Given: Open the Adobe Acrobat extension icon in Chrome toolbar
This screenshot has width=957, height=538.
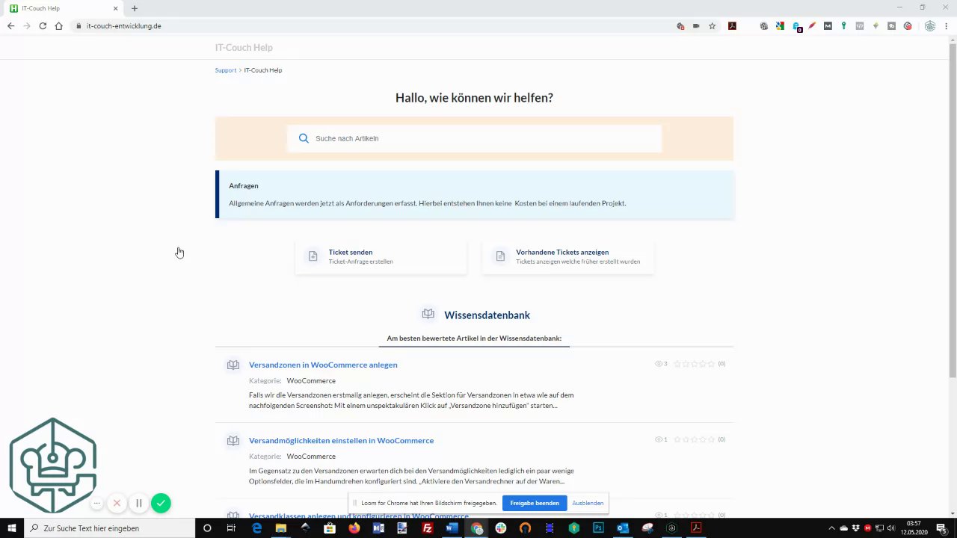Looking at the screenshot, I should click(732, 26).
